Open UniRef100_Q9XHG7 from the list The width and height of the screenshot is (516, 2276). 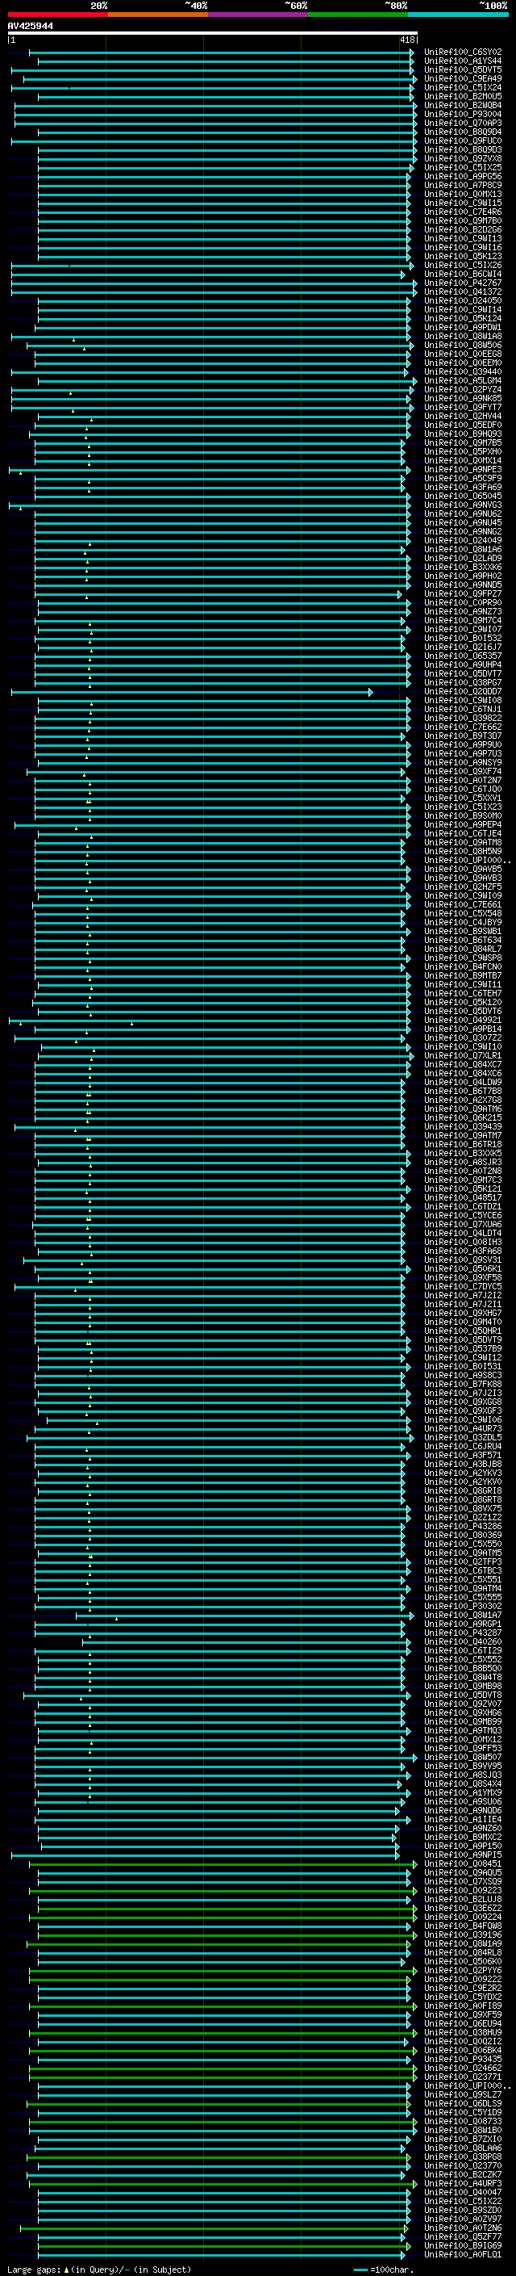point(463,1313)
